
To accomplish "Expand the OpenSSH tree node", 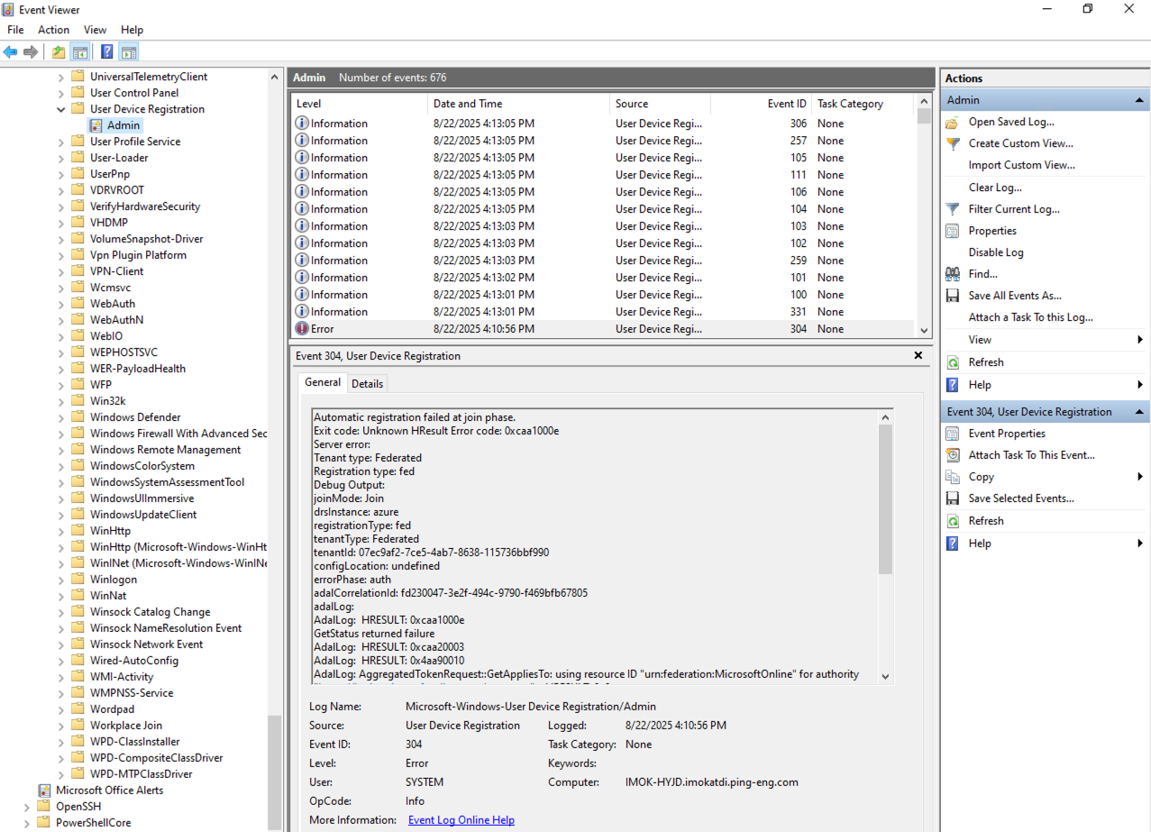I will (x=25, y=807).
